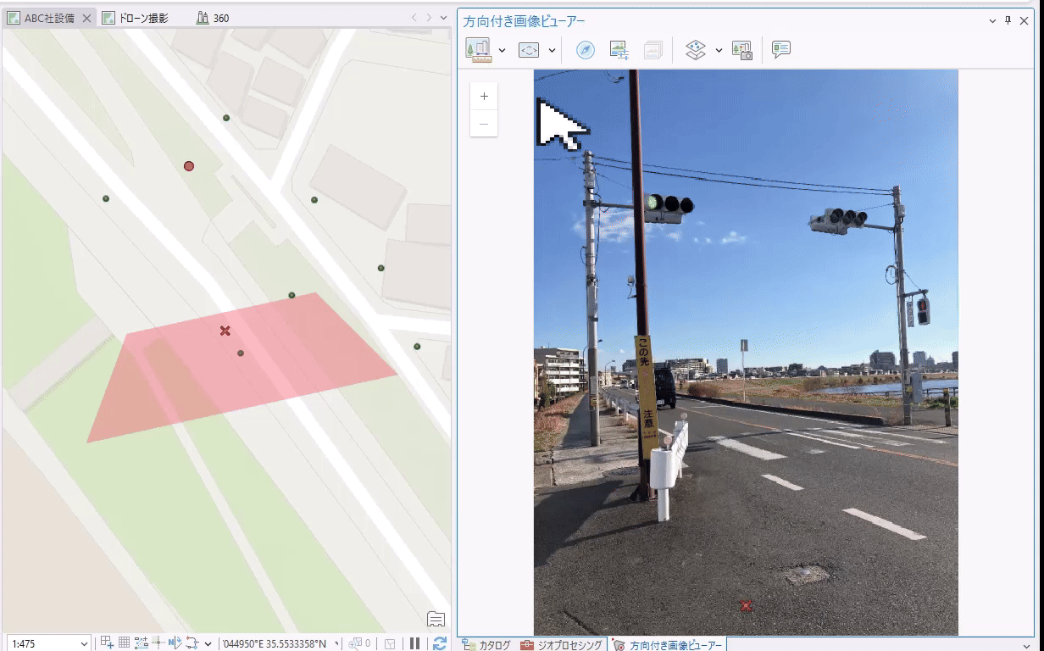Open the image popup info icon
Viewport: 1044px width, 651px height.
pos(781,50)
